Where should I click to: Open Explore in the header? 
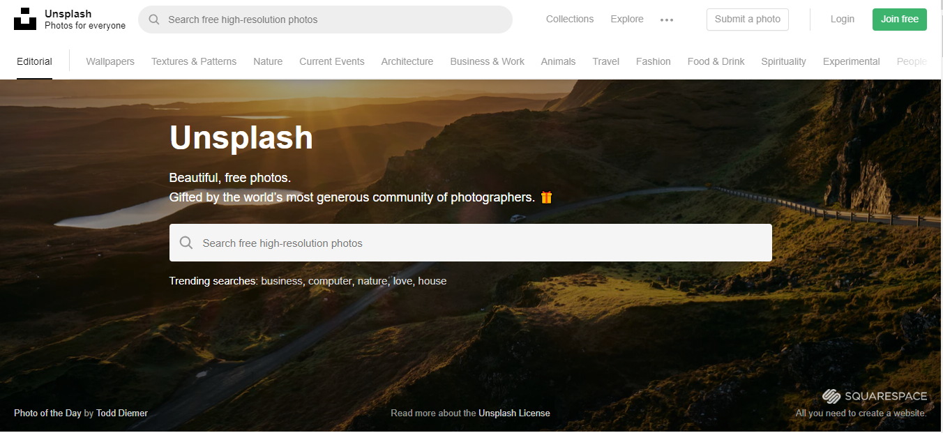pyautogui.click(x=627, y=19)
